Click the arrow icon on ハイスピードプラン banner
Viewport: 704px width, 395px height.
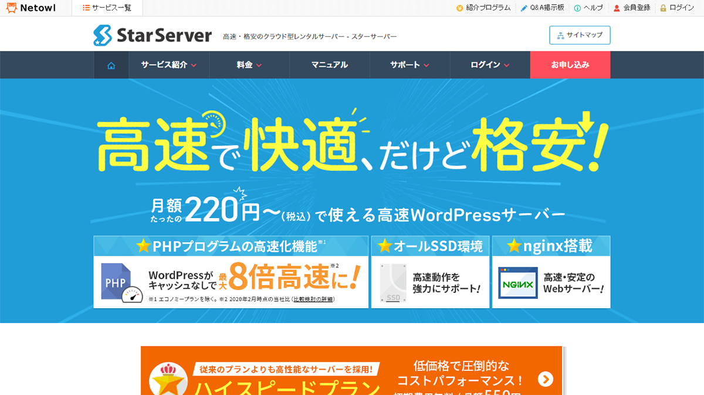pos(546,379)
